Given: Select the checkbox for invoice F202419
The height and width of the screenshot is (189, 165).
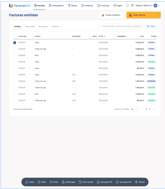Looking at the screenshot, I should [x=15, y=55].
